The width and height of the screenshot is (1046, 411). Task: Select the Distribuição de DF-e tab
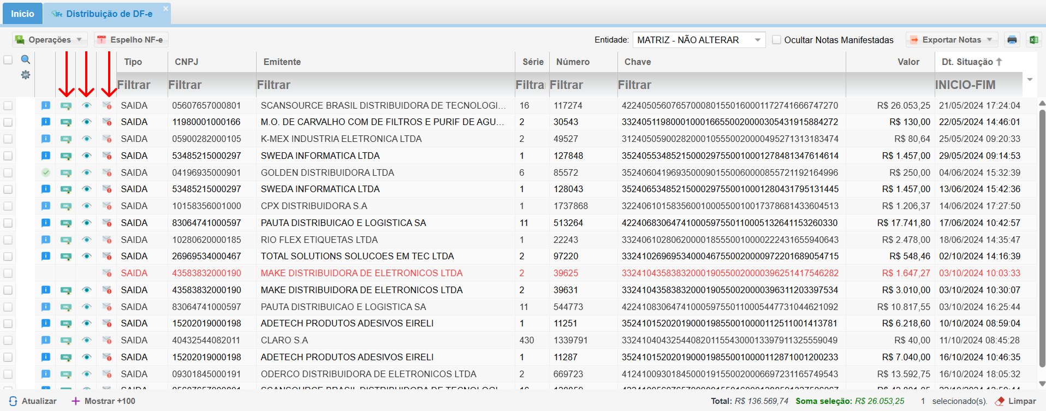tap(108, 14)
